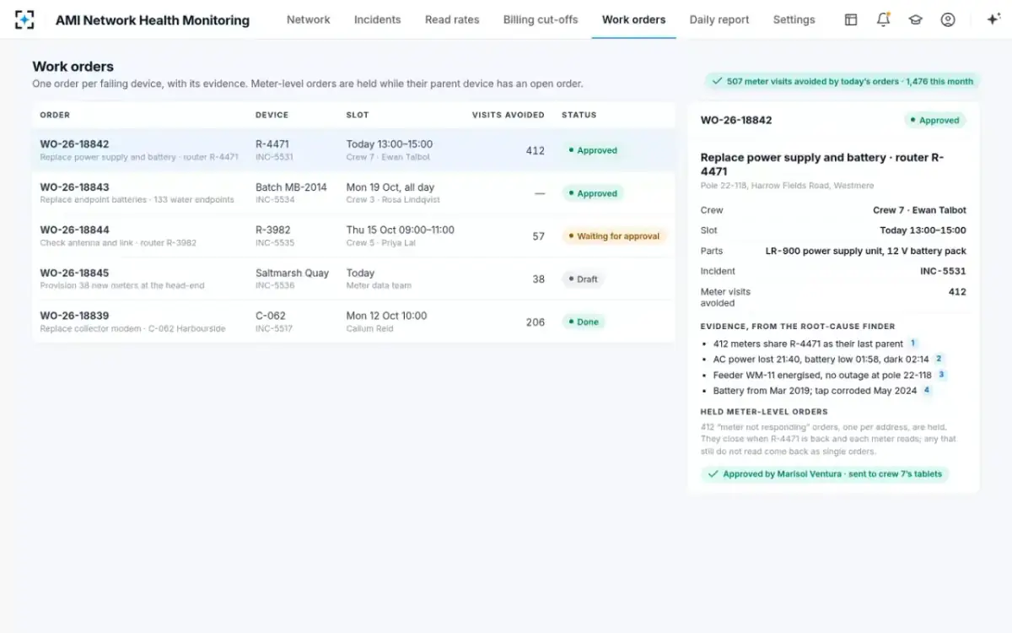Screen dimensions: 1012x633
Task: Select work order WO-26-18839 row
Action: point(353,322)
